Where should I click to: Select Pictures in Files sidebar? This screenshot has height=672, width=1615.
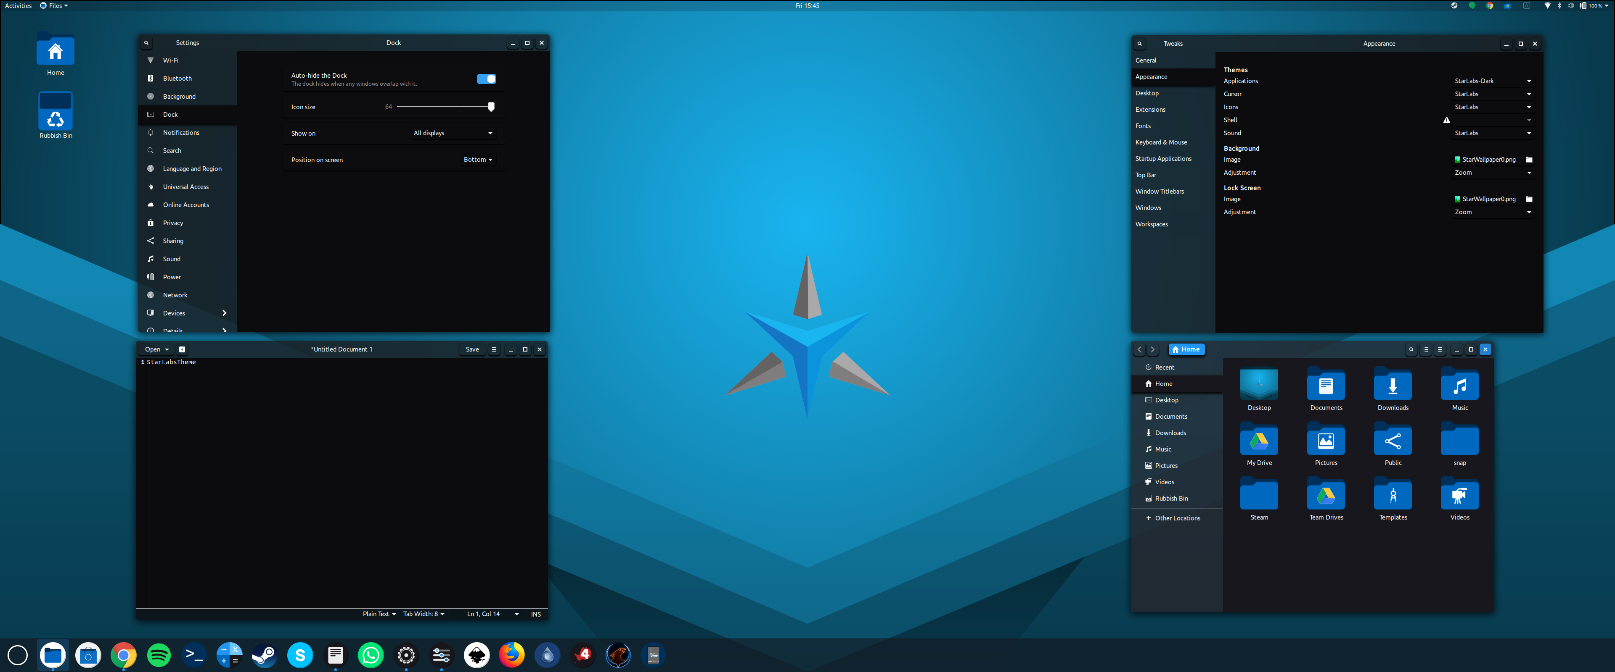[1177, 466]
